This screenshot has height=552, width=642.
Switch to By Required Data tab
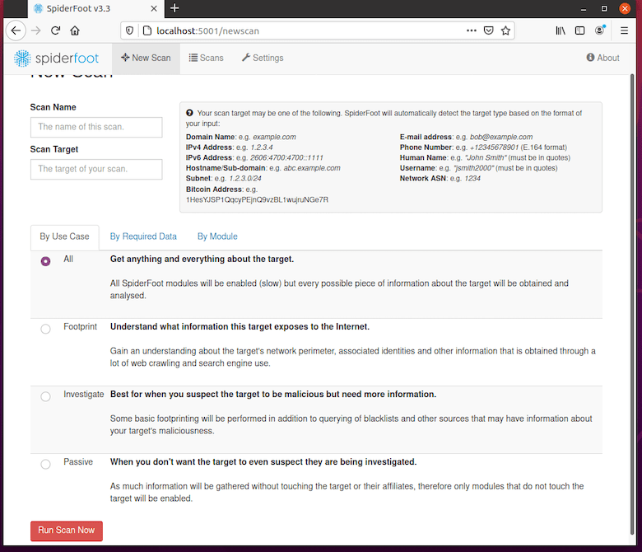(143, 236)
